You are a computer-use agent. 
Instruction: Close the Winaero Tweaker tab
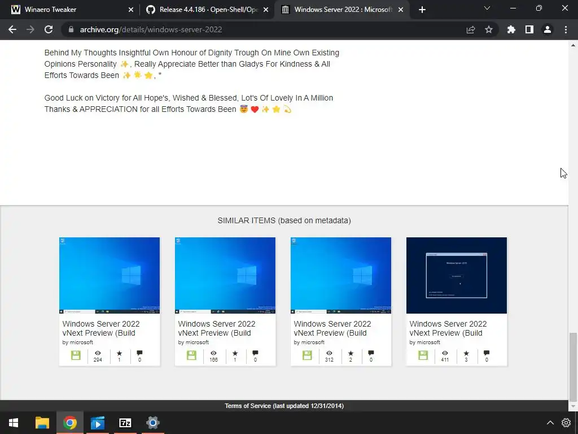pos(131,10)
